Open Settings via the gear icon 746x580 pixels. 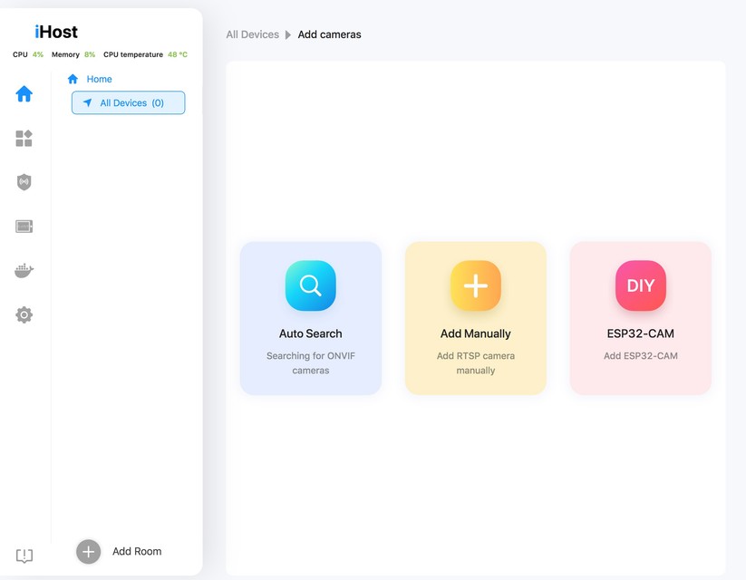coord(24,314)
